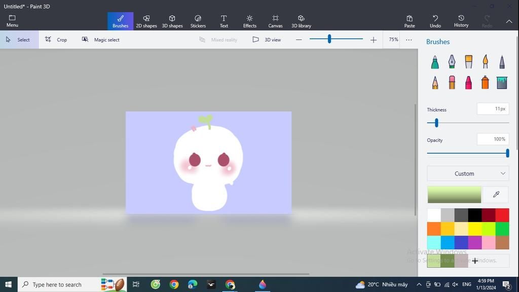The image size is (519, 292).
Task: Click the canvas horizontal scrollbar
Action: click(x=206, y=274)
